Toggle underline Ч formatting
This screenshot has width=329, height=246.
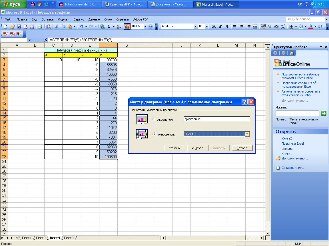coord(227,26)
